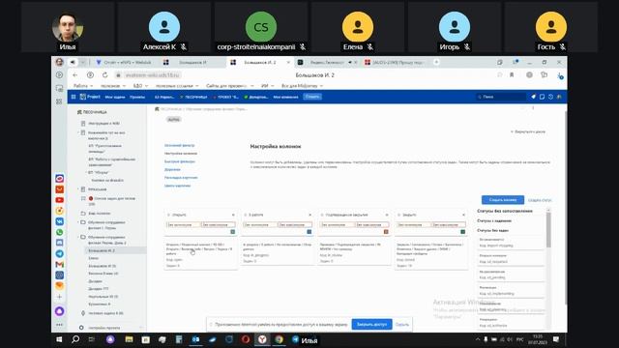The height and width of the screenshot is (348, 619).
Task: Open Быстрые фильтры settings link
Action: tap(180, 161)
